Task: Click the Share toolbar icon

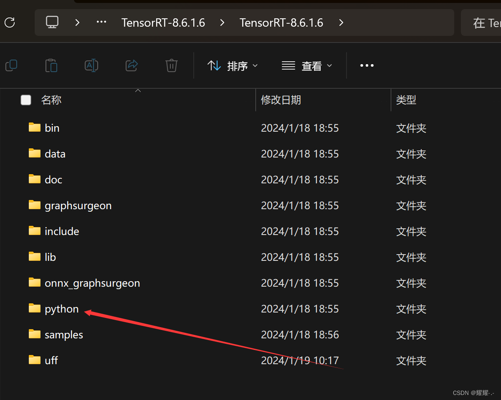Action: 132,65
